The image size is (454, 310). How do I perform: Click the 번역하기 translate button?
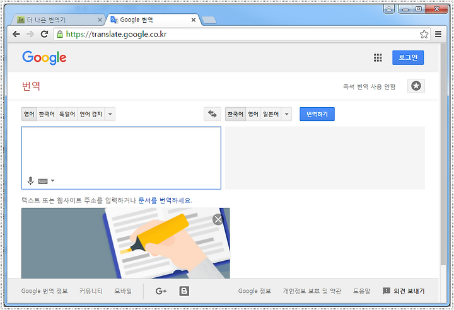coord(317,114)
